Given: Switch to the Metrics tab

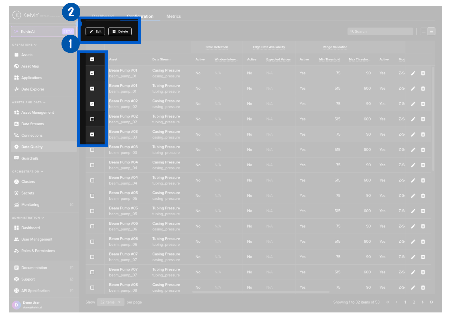Looking at the screenshot, I should tap(173, 17).
